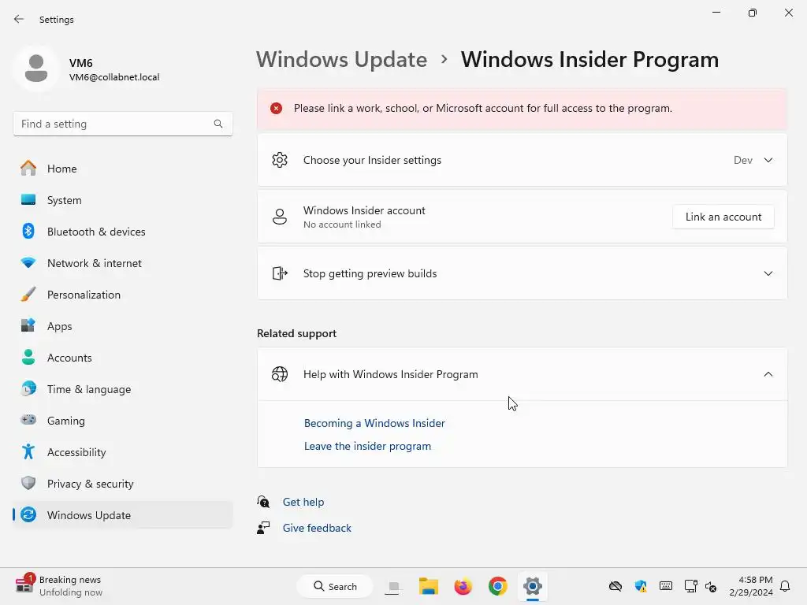Click Windows Update breadcrumb title
The width and height of the screenshot is (807, 605).
(x=342, y=60)
